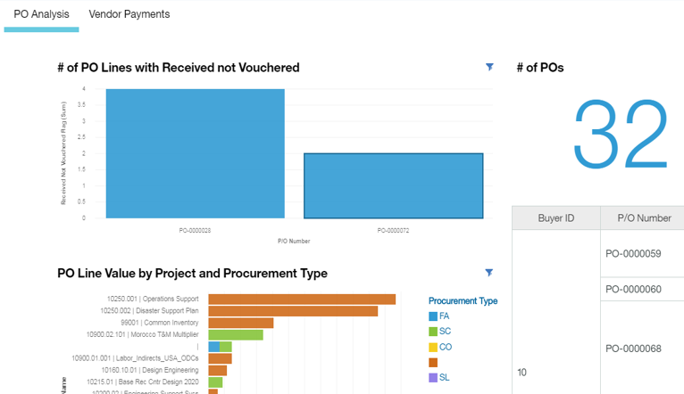The height and width of the screenshot is (394, 684).
Task: Click the P/O Number column header
Action: (x=643, y=218)
